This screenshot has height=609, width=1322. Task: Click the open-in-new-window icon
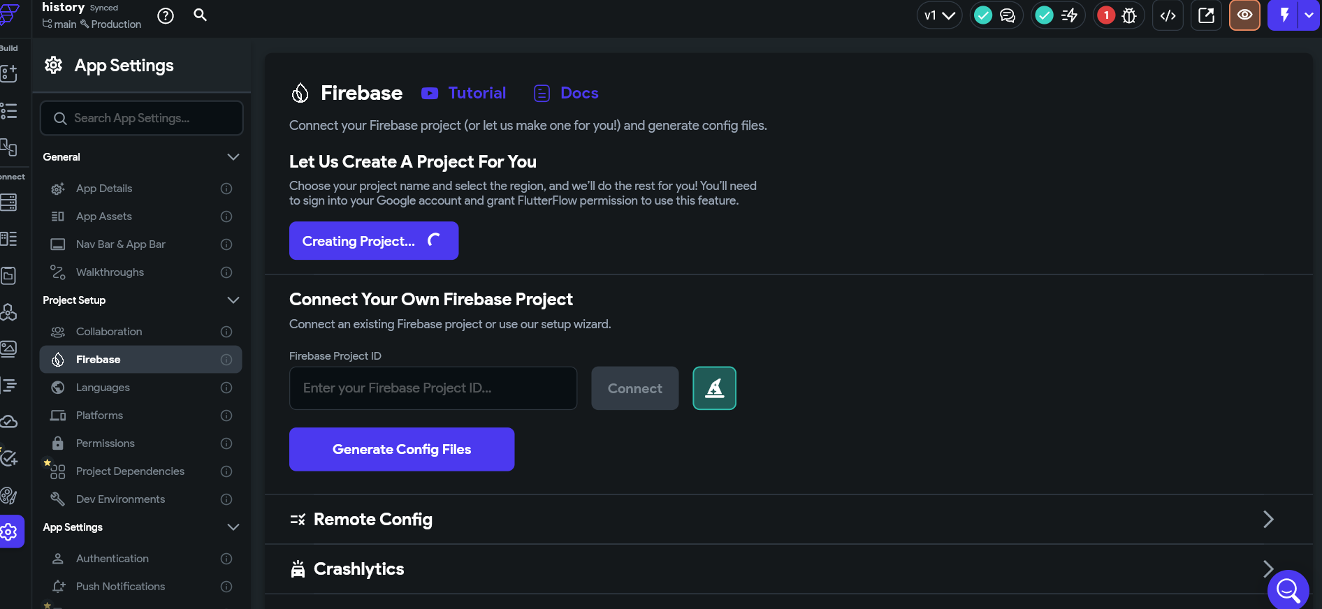(1207, 15)
